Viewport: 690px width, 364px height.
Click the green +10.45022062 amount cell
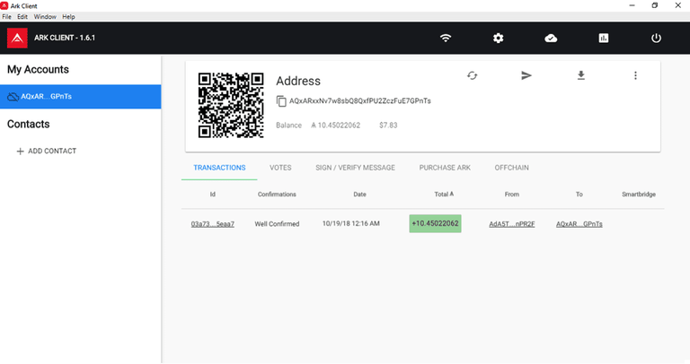[x=435, y=223]
